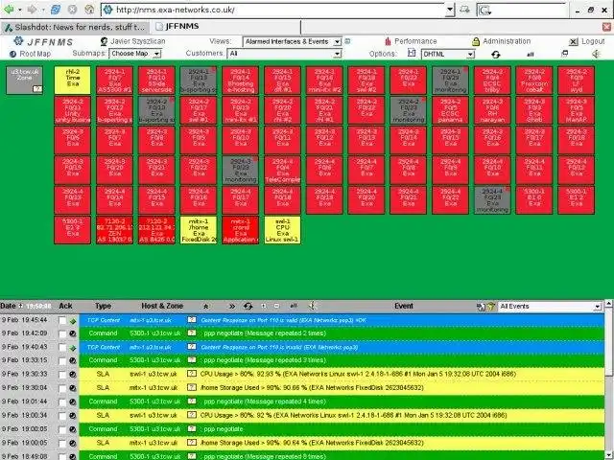Click the yellow swl-1 CPU Linux tile
Screen dimensions: 614x460
point(282,230)
